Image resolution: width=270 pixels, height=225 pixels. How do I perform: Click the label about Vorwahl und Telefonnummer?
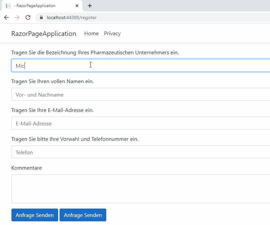tap(75, 139)
